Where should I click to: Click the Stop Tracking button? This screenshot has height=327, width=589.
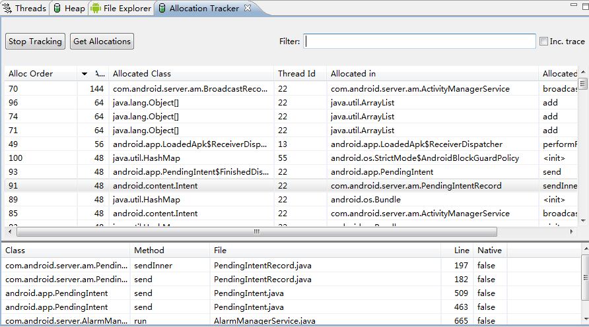pos(35,42)
